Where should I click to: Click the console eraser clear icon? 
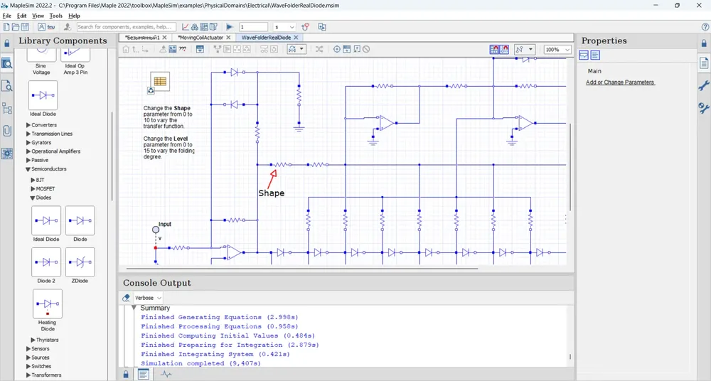point(126,298)
